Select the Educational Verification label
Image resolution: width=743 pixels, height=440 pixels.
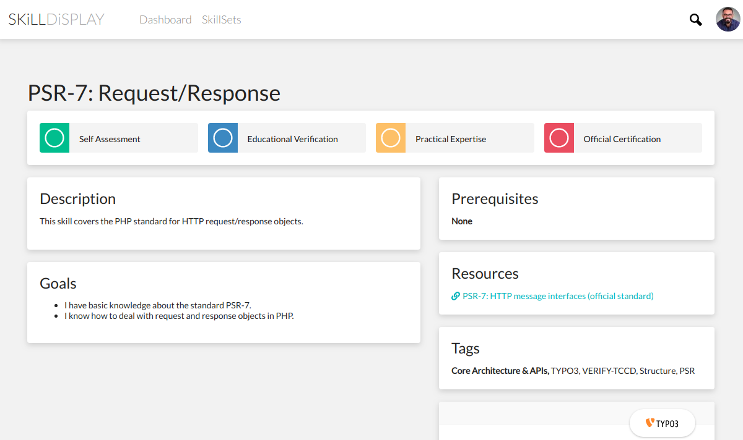coord(292,139)
